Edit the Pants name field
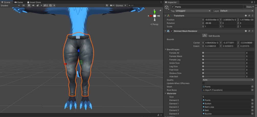This screenshot has height=117, width=257. click(209, 7)
